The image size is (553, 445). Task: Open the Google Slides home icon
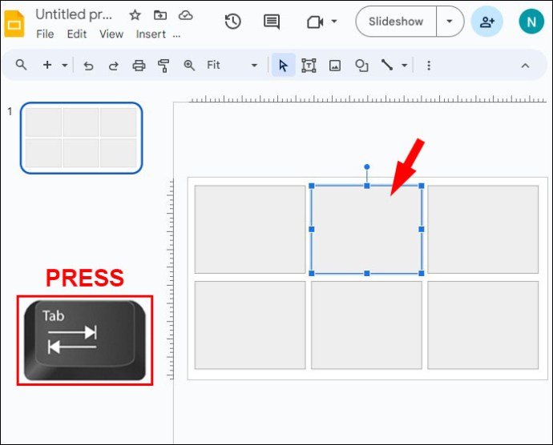pyautogui.click(x=14, y=24)
